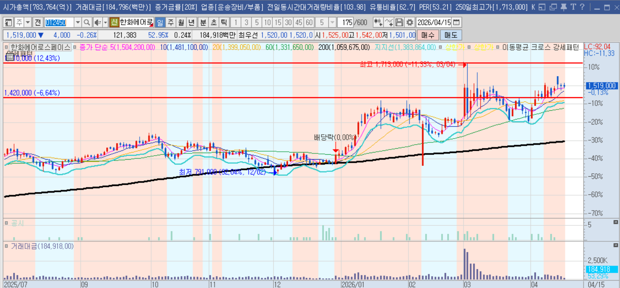
Task: Switch to the 주 weekly chart period
Action: coord(170,22)
